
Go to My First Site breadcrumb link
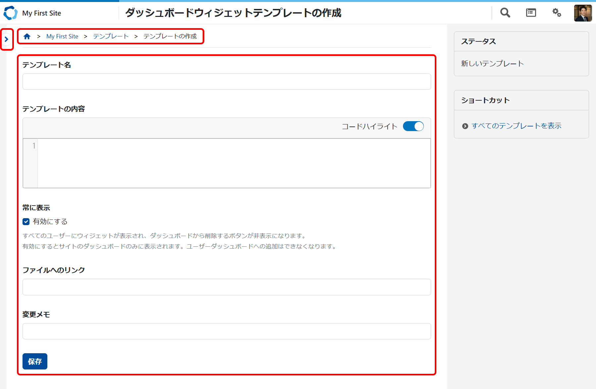tap(62, 36)
